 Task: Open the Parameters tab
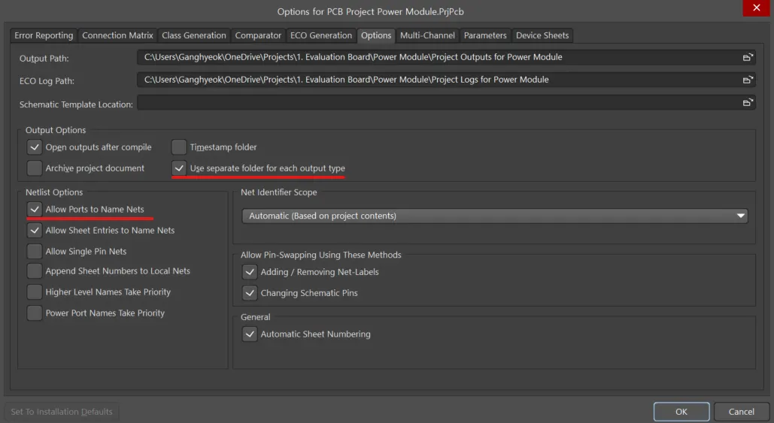tap(485, 35)
